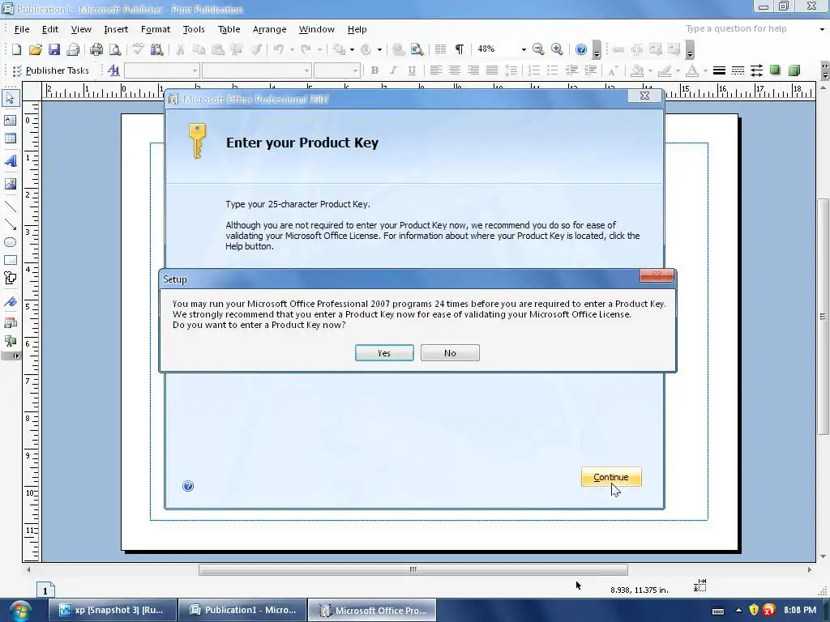Click the Dash Style icon
Screen dimensions: 830x622
[x=738, y=70]
